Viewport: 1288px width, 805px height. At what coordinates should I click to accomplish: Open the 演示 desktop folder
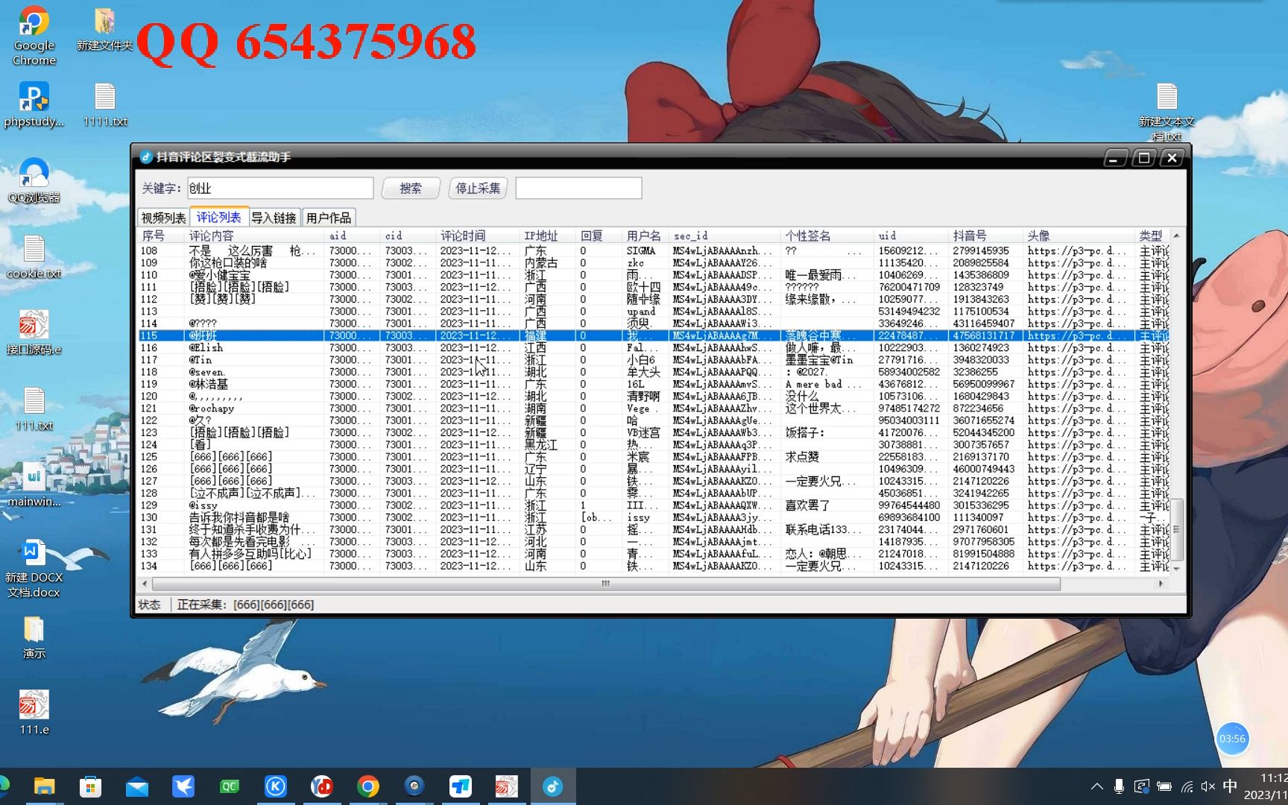point(34,637)
